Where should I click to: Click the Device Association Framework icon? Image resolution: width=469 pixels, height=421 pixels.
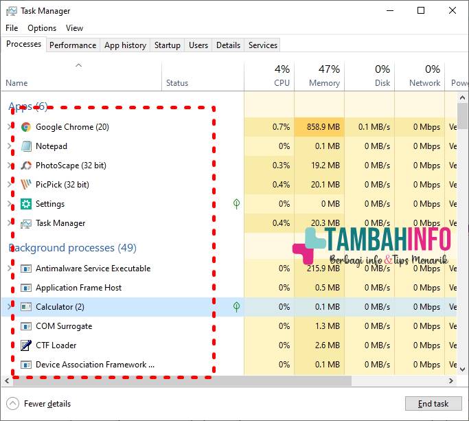(26, 365)
